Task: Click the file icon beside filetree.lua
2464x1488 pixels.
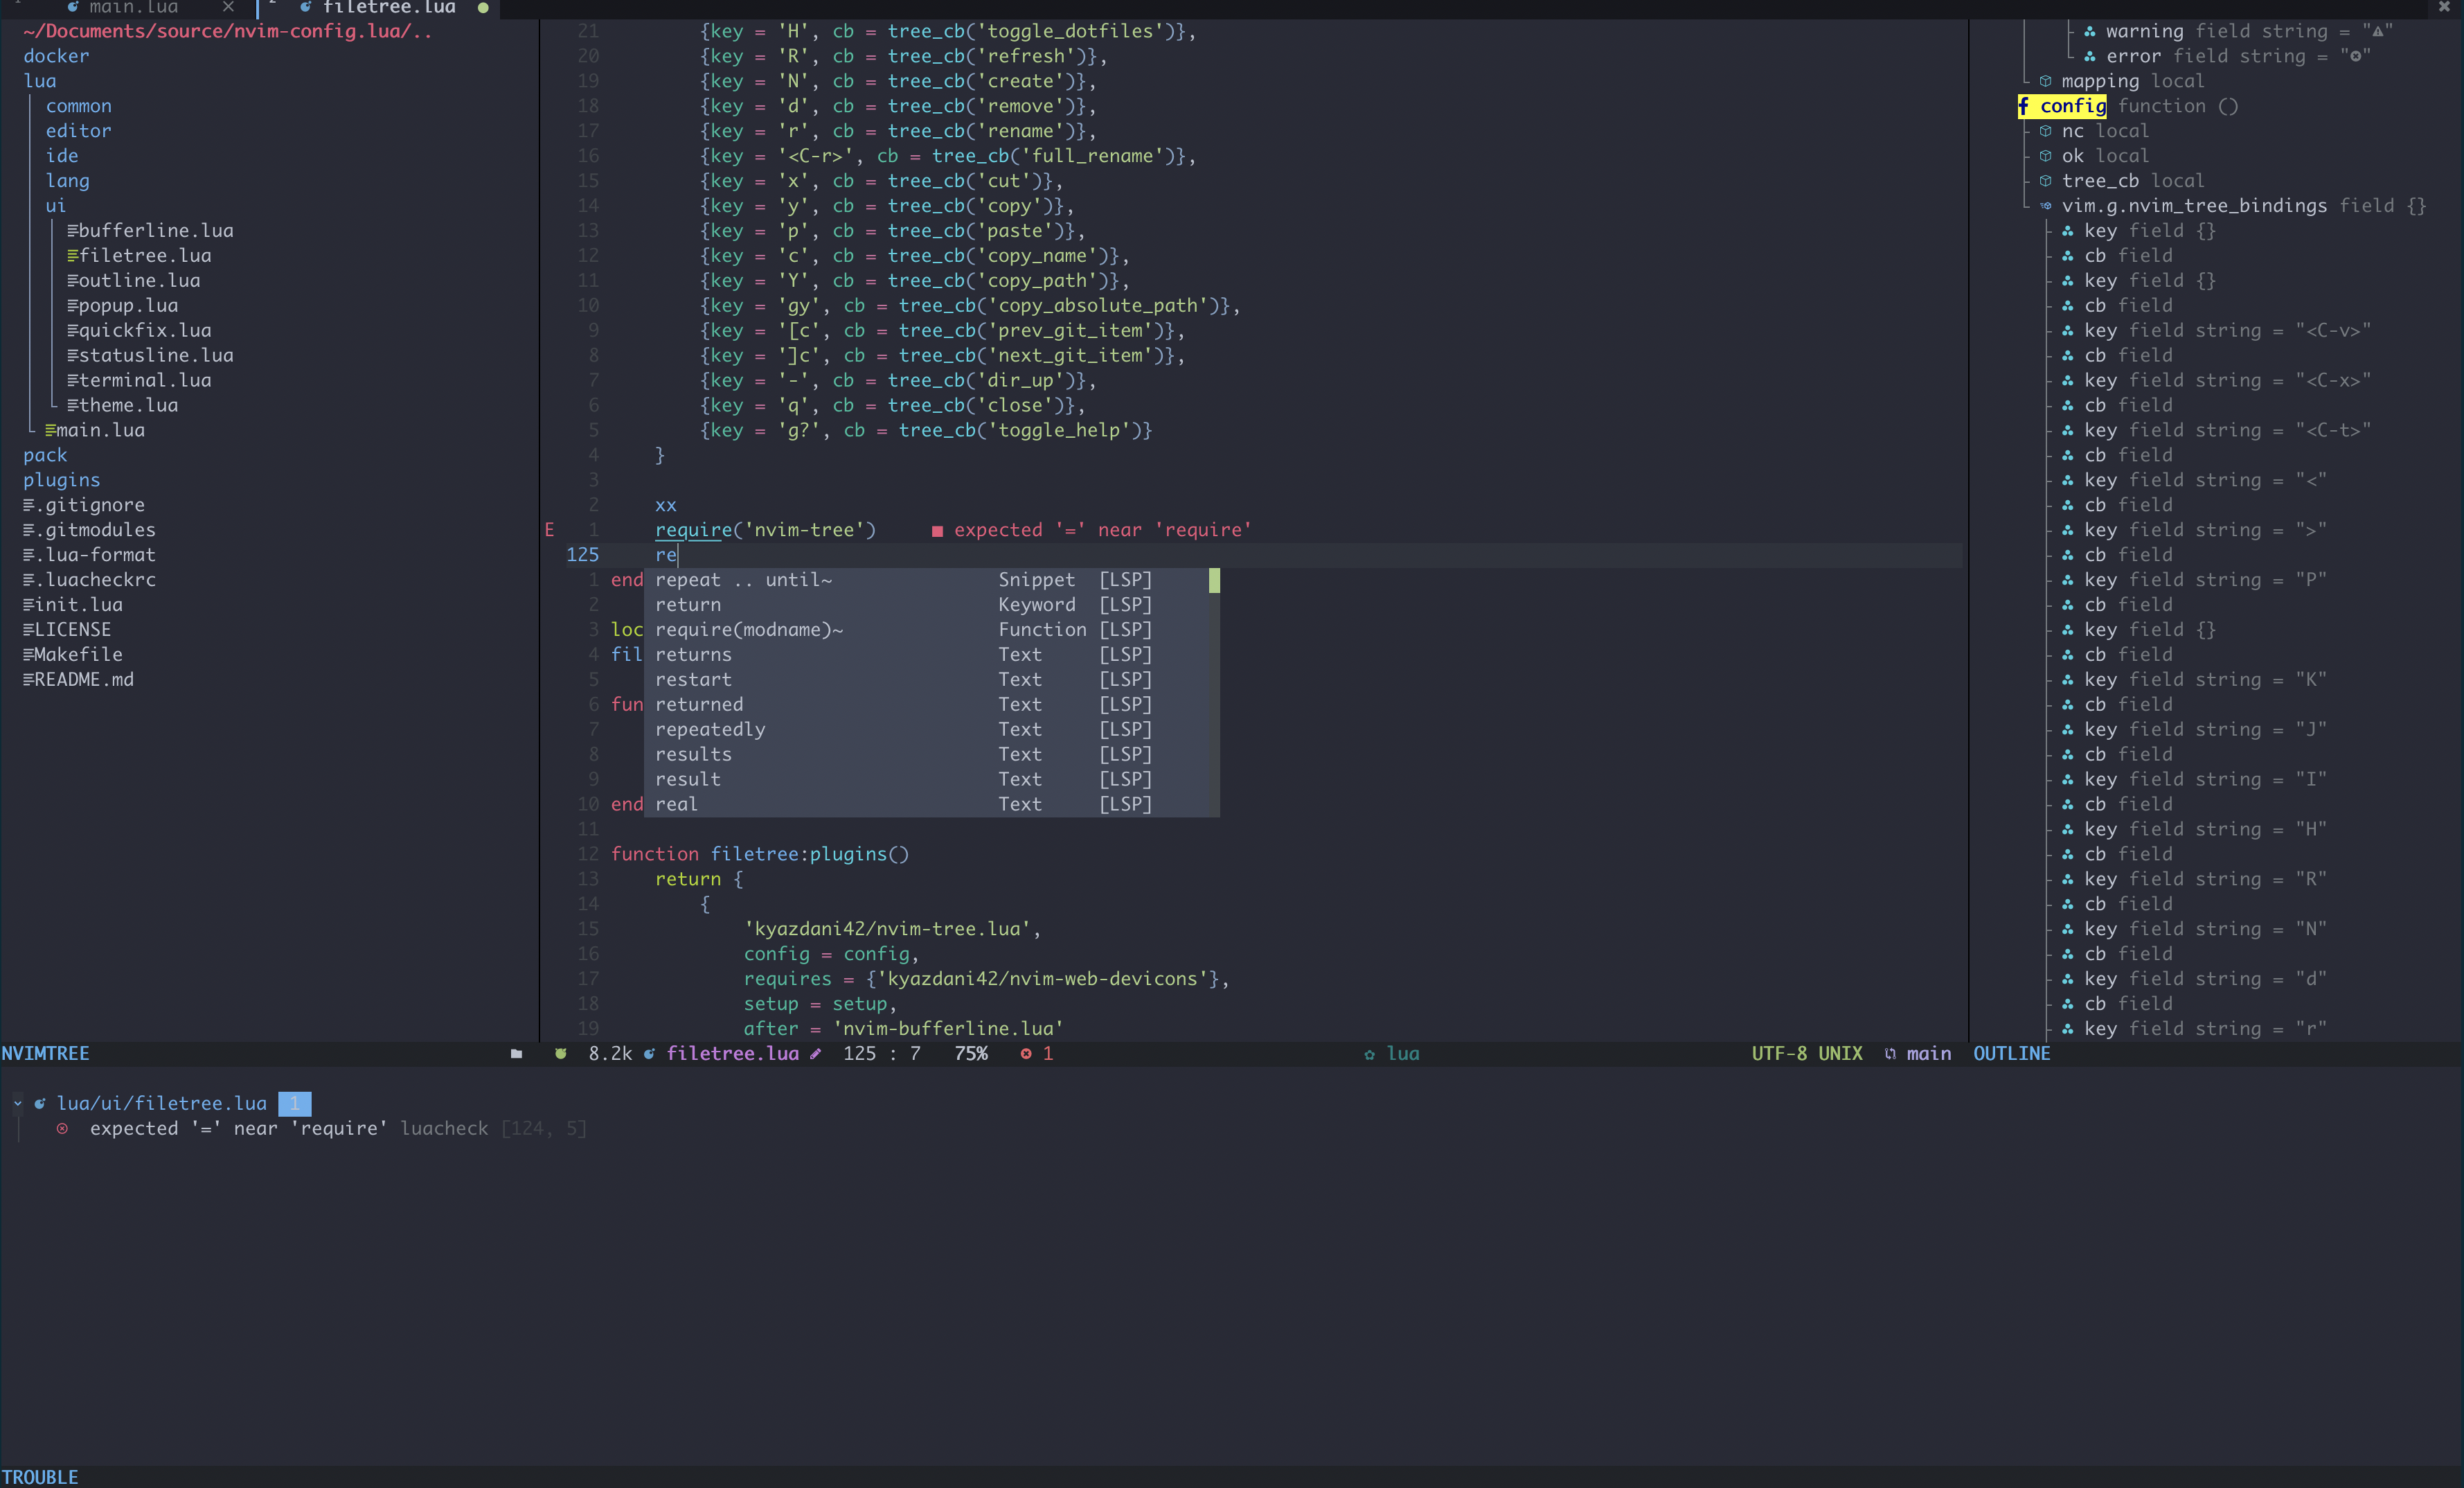Action: (x=72, y=256)
